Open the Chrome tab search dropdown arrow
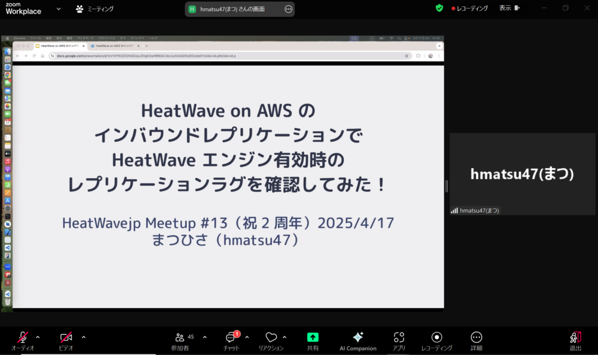This screenshot has height=355, width=598. (x=439, y=46)
